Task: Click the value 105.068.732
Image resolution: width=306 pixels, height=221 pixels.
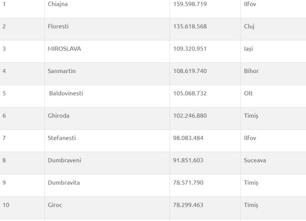Action: coord(190,93)
